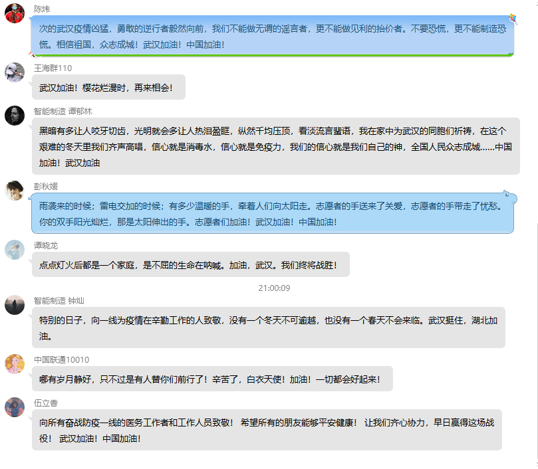Click 陈炜's profile avatar
The width and height of the screenshot is (538, 469).
tap(15, 13)
